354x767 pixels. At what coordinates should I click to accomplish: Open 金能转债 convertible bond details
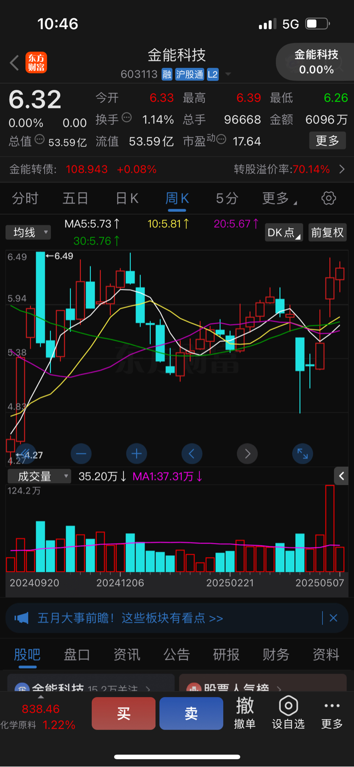click(x=83, y=169)
